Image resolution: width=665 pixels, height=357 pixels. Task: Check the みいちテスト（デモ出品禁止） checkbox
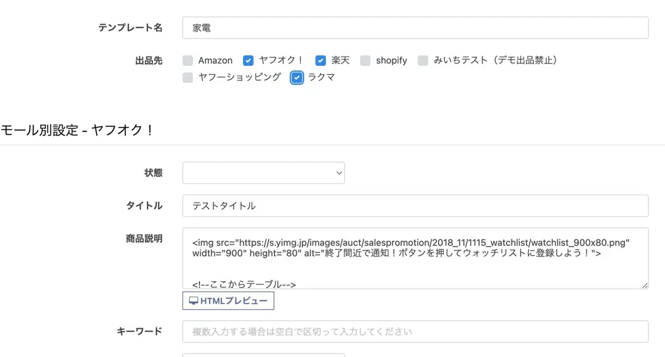tap(423, 60)
